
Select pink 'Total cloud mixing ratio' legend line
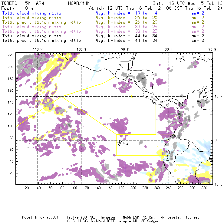click(x=32, y=27)
